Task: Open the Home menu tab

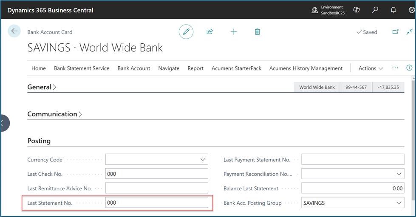Action: coord(39,68)
